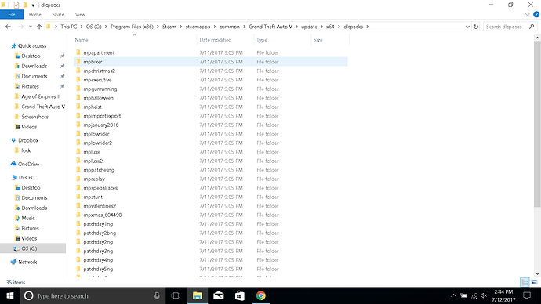Expand chevron after Steam in breadcrumb

[x=181, y=27]
